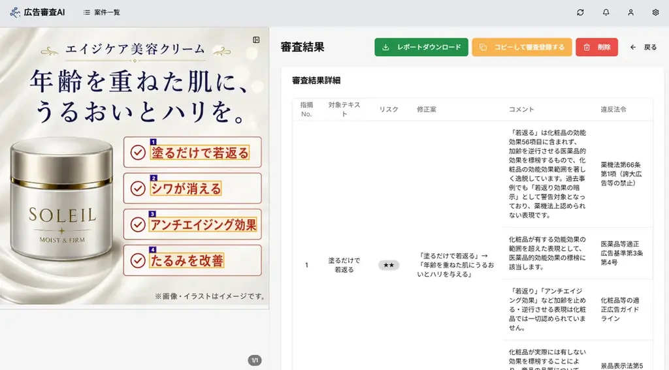669x370 pixels.
Task: Click the trash icon in delete button
Action: click(x=587, y=48)
